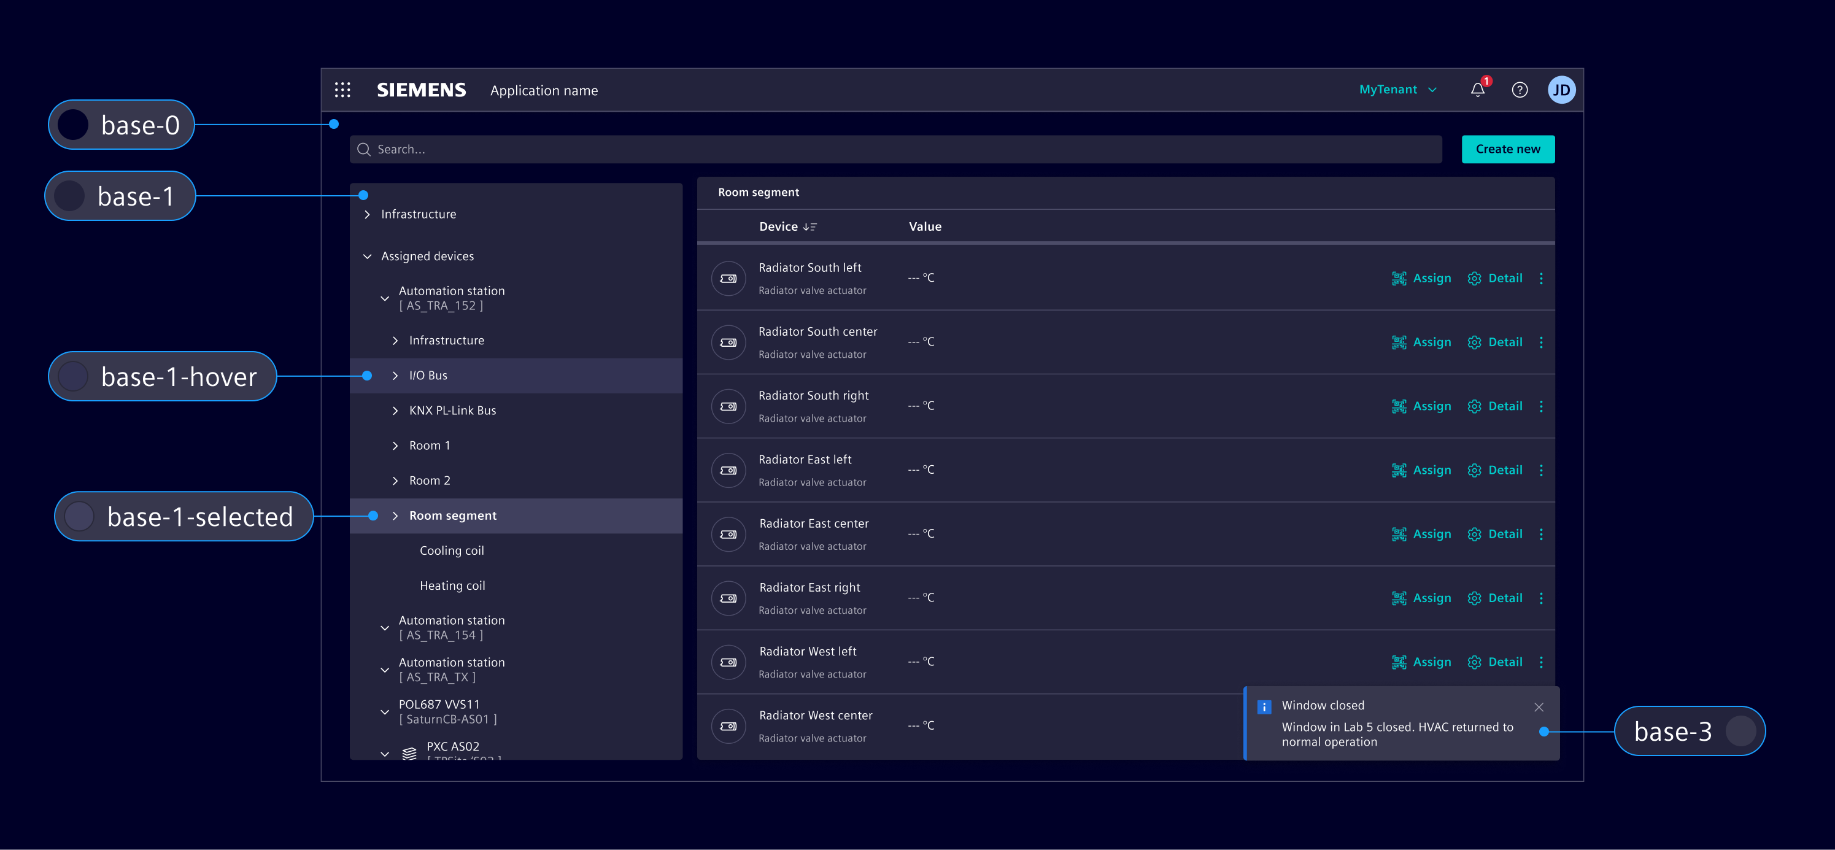The width and height of the screenshot is (1835, 850).
Task: Click the notifications bell icon
Action: 1477,90
